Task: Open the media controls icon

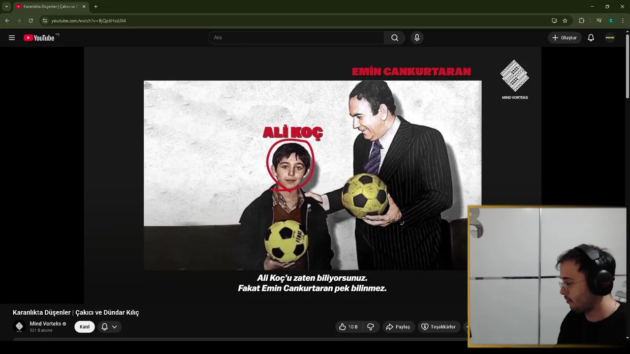Action: coord(599,21)
